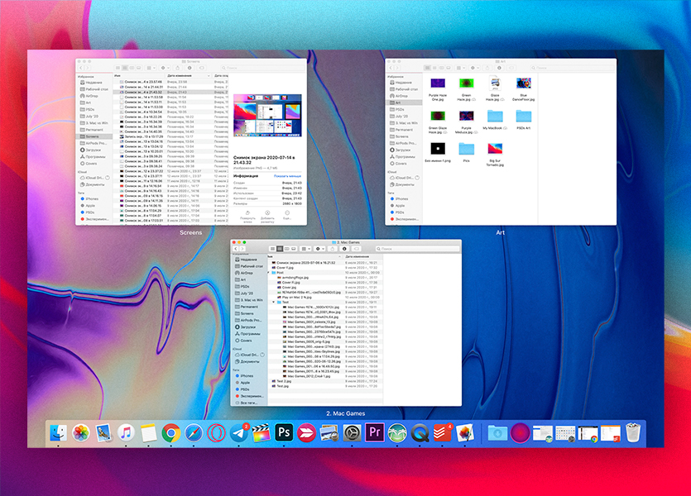
Task: Choose AirDrop in the Mac Games window sidebar
Action: click(247, 272)
